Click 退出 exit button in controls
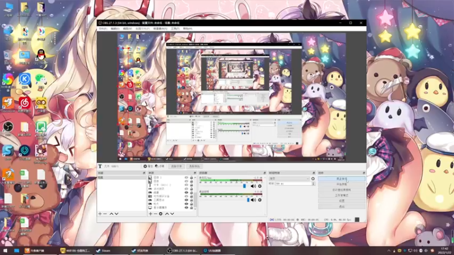The width and height of the screenshot is (454, 255). tap(342, 206)
